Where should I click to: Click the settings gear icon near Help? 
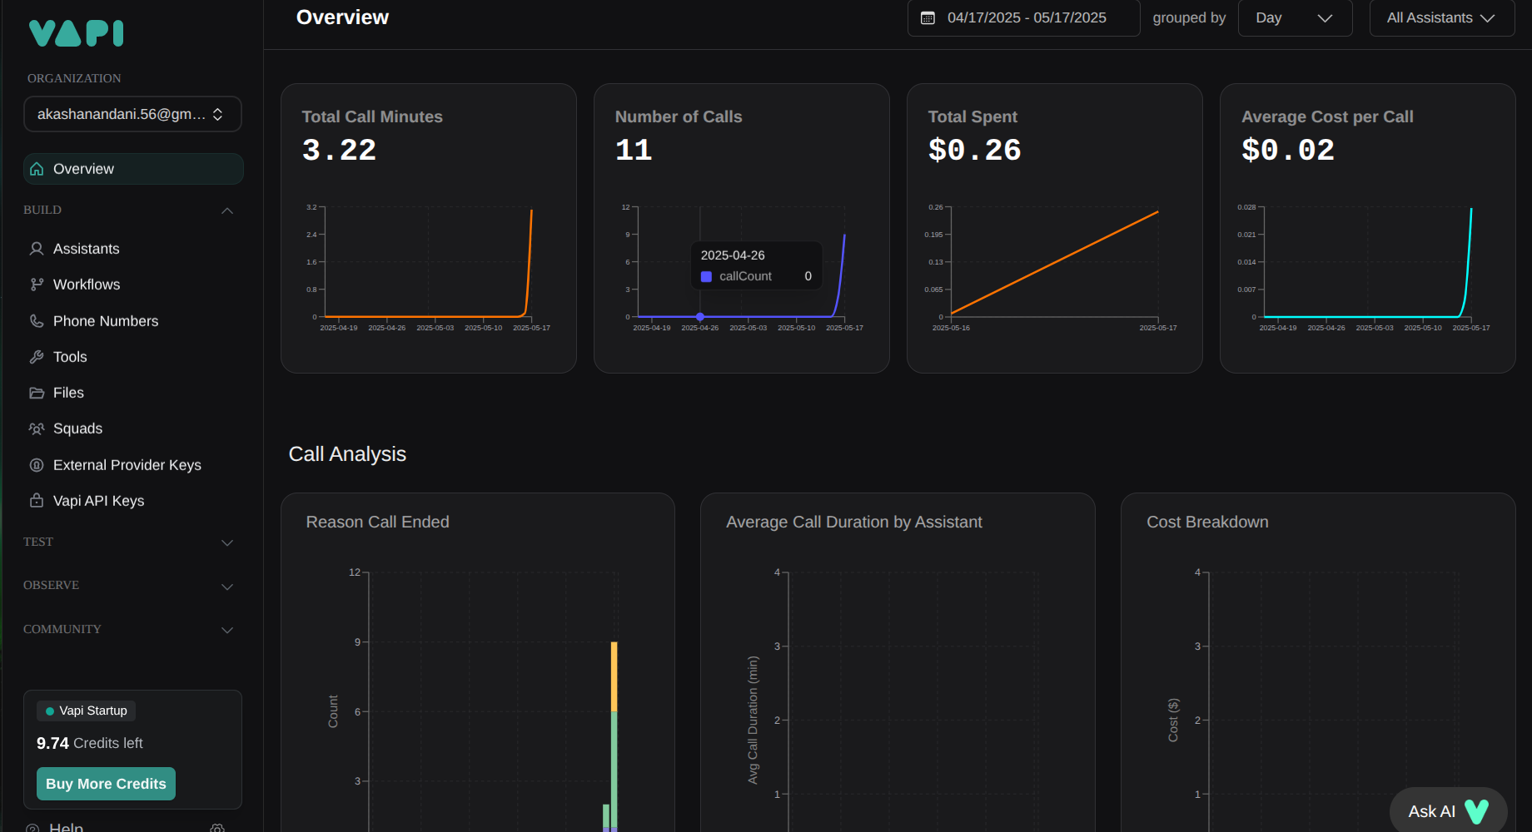(217, 829)
